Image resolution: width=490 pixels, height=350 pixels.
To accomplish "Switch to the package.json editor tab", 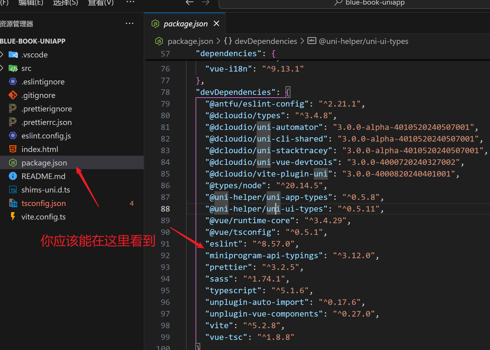I will click(x=185, y=24).
